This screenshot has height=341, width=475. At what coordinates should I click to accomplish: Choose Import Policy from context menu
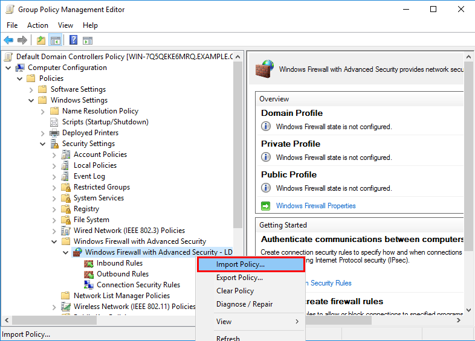click(x=251, y=264)
